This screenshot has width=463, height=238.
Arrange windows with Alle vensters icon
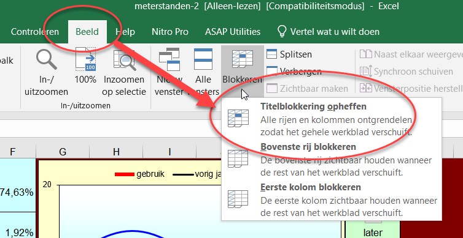click(x=203, y=59)
